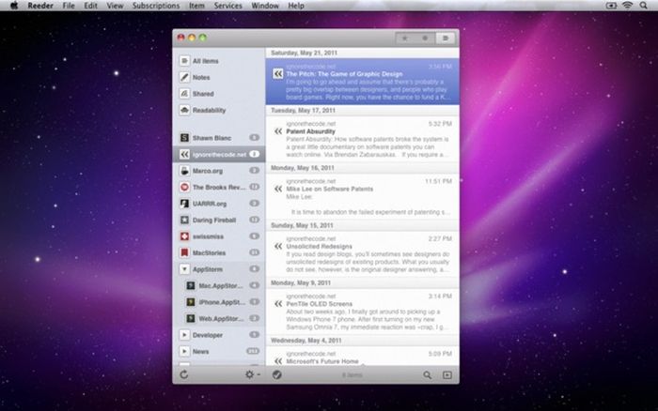
Task: Select the iPhone.AppStorm feed
Action: click(219, 302)
